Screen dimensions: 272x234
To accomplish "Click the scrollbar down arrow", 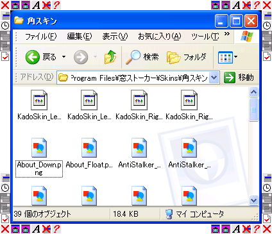I will click(253, 200).
